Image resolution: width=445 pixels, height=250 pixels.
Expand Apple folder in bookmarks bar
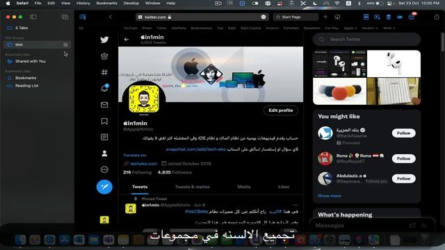pos(350,28)
